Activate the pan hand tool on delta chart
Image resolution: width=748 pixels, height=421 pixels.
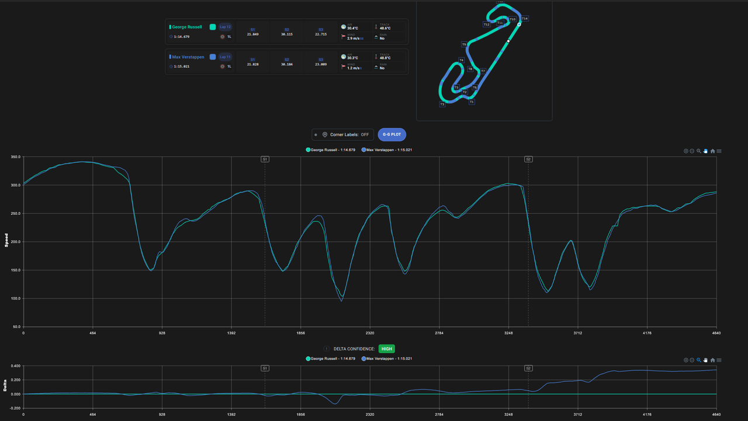705,360
